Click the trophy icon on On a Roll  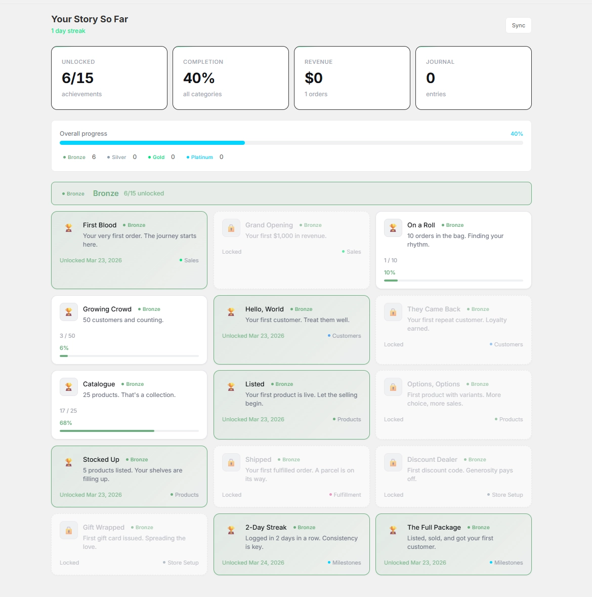click(x=393, y=228)
